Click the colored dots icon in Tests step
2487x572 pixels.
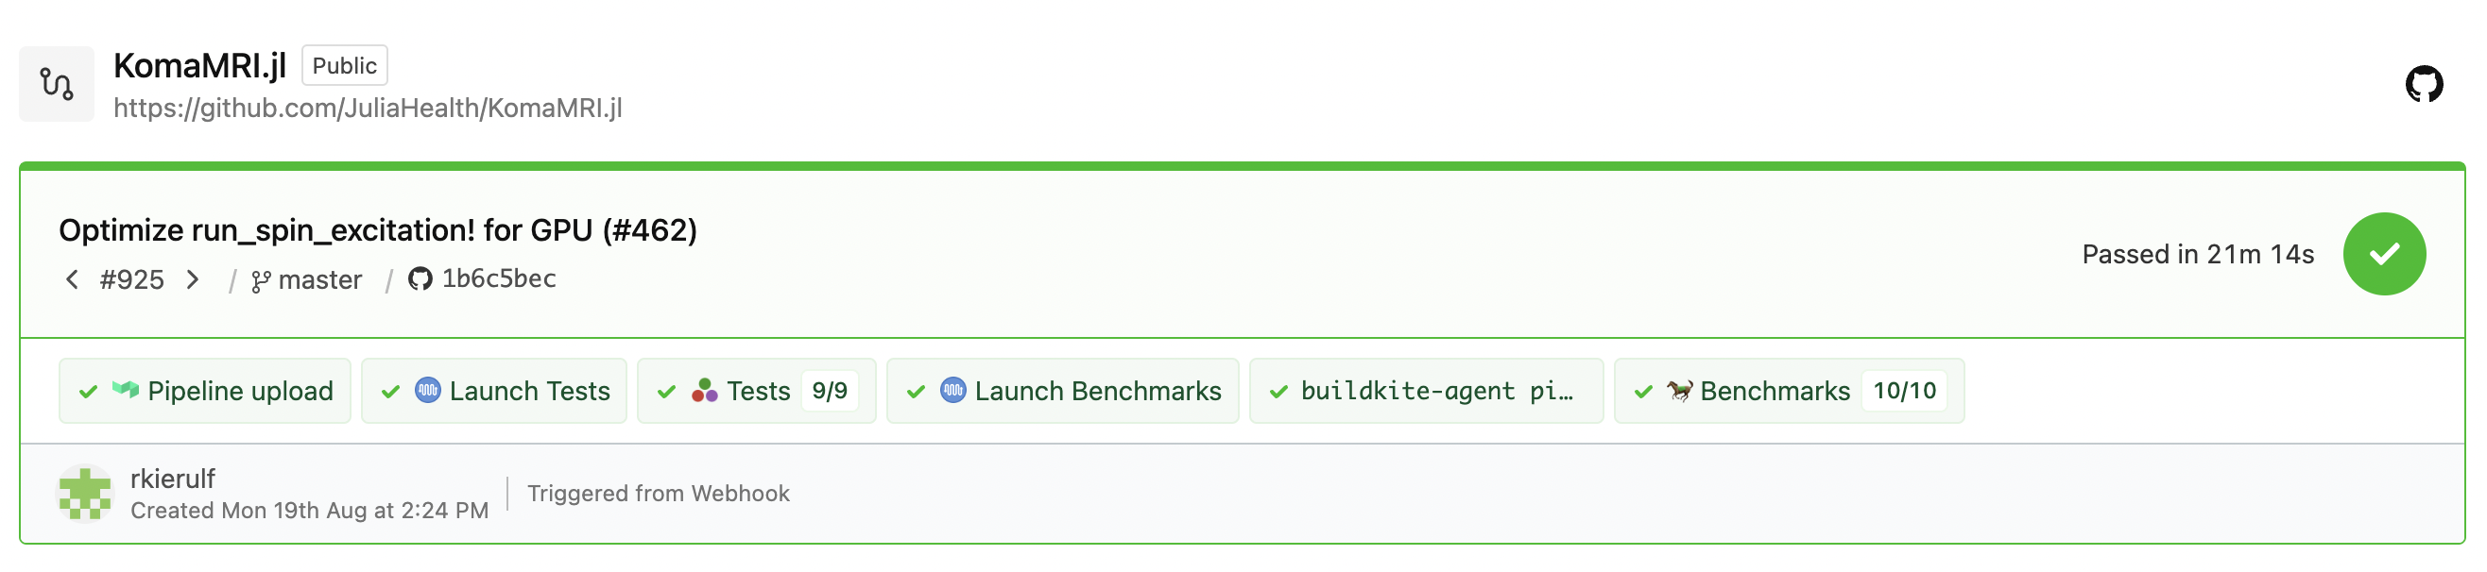point(705,391)
